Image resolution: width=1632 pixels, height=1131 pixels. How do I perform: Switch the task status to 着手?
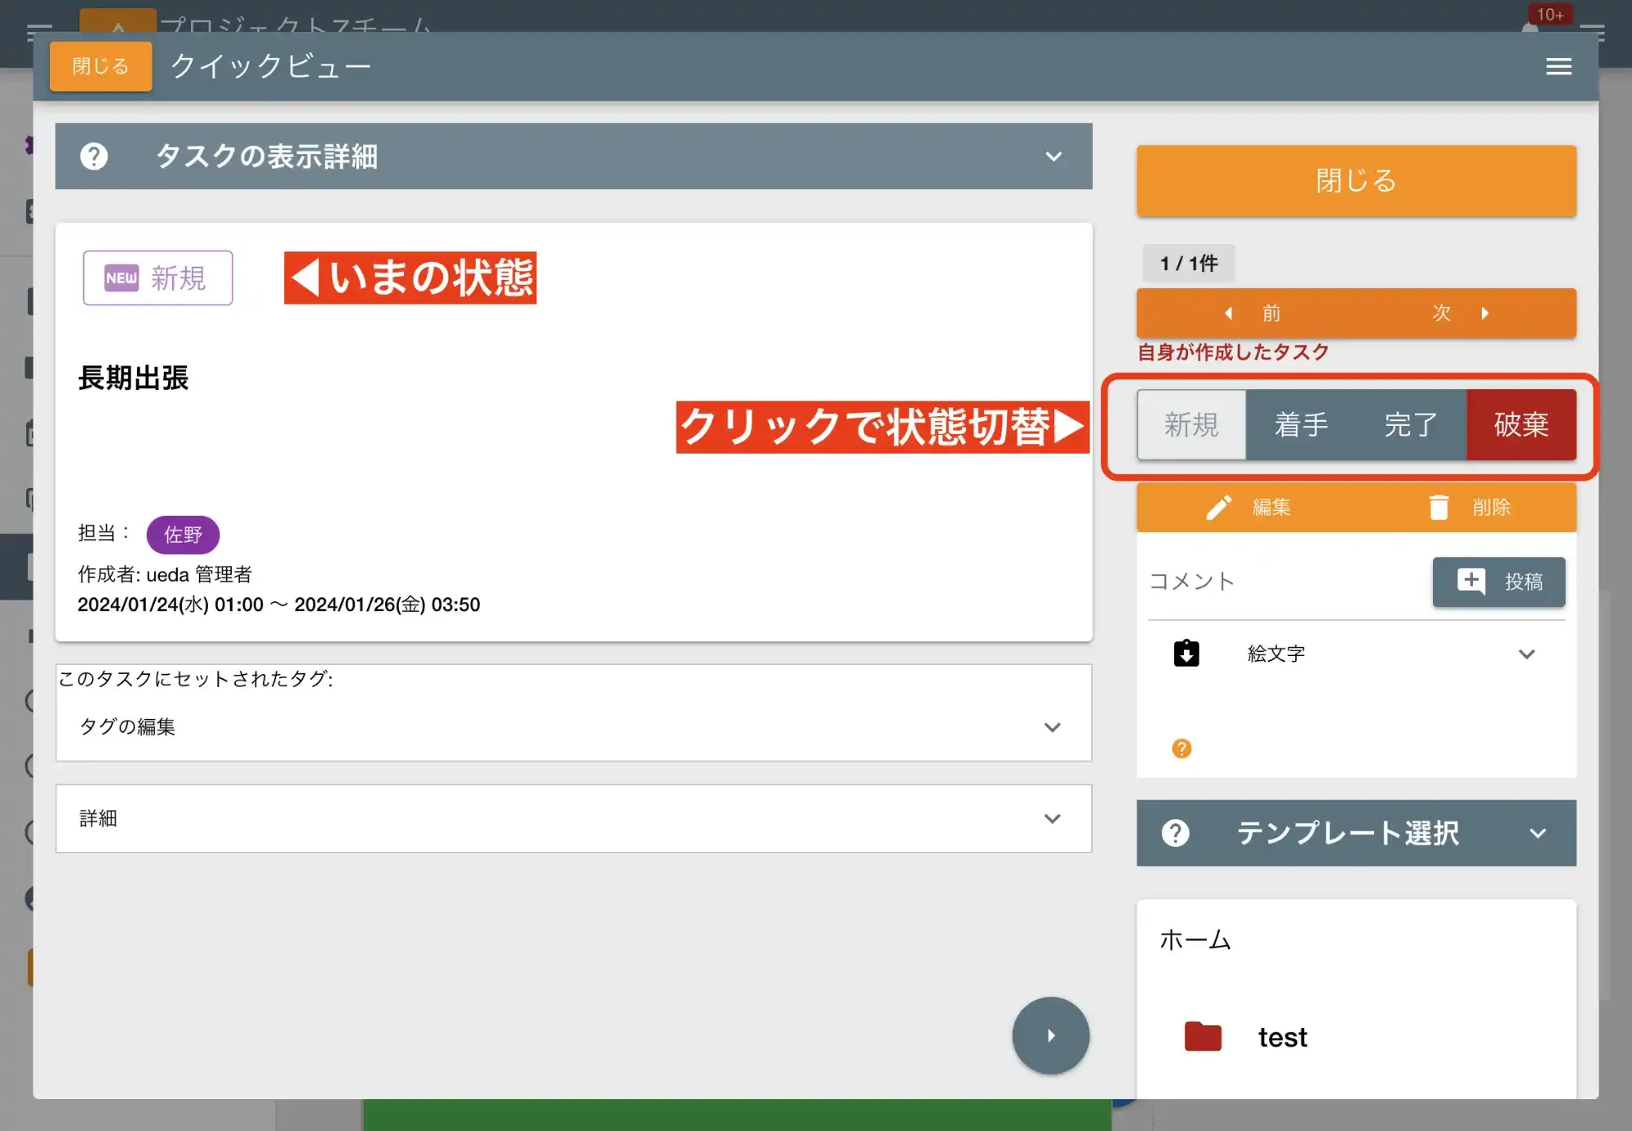(x=1300, y=424)
